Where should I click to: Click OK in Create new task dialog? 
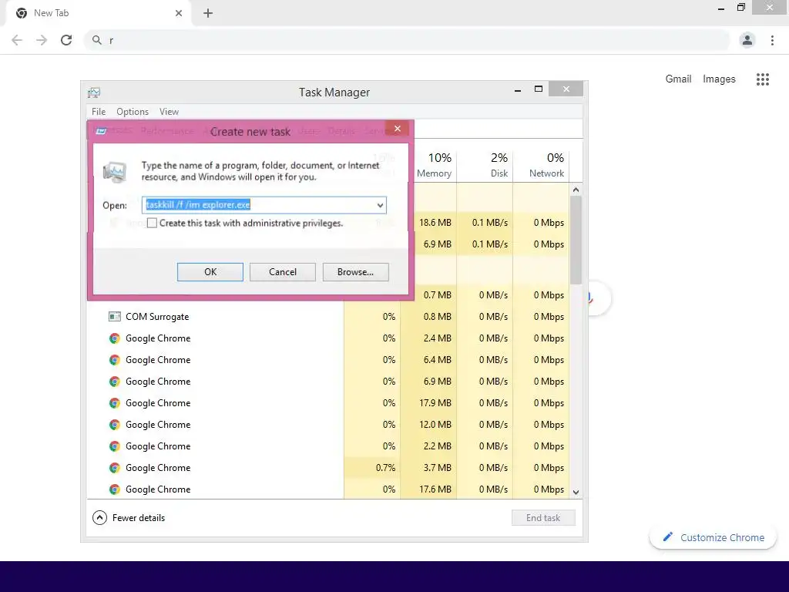tap(210, 272)
